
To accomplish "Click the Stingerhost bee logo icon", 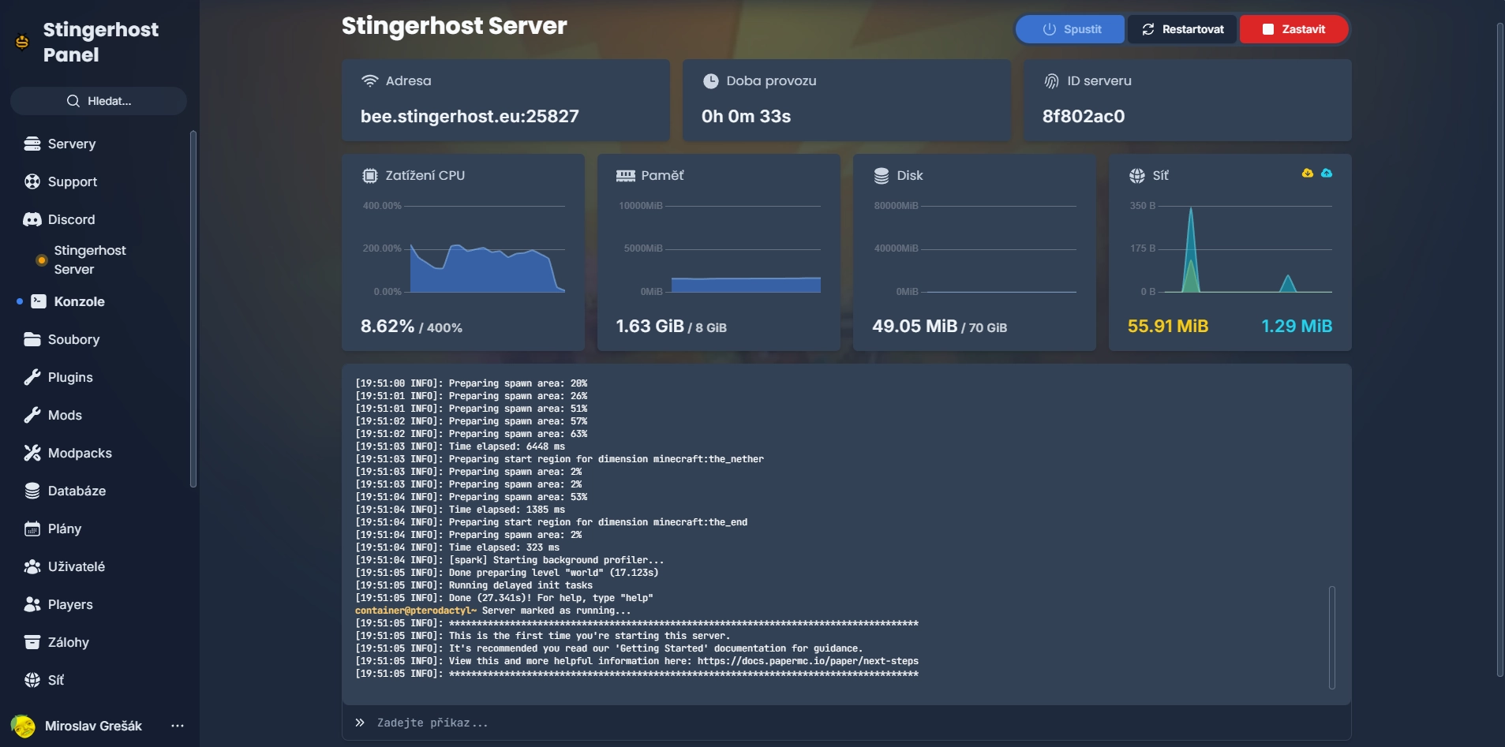I will pos(22,42).
